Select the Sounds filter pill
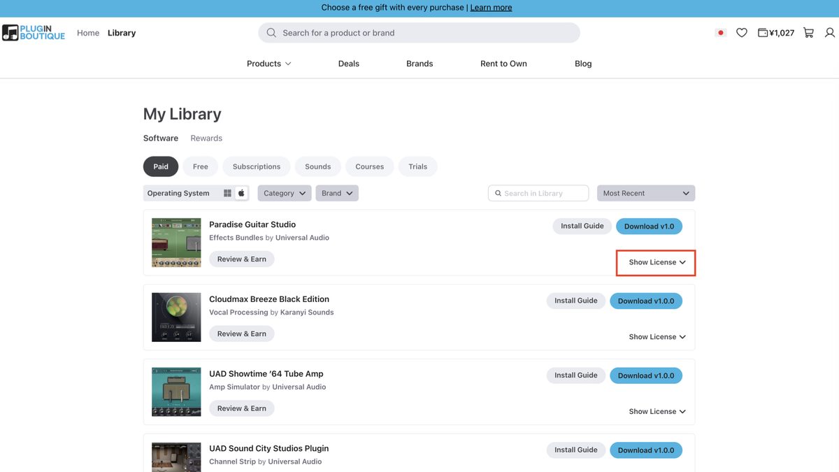839x472 pixels. click(x=318, y=166)
